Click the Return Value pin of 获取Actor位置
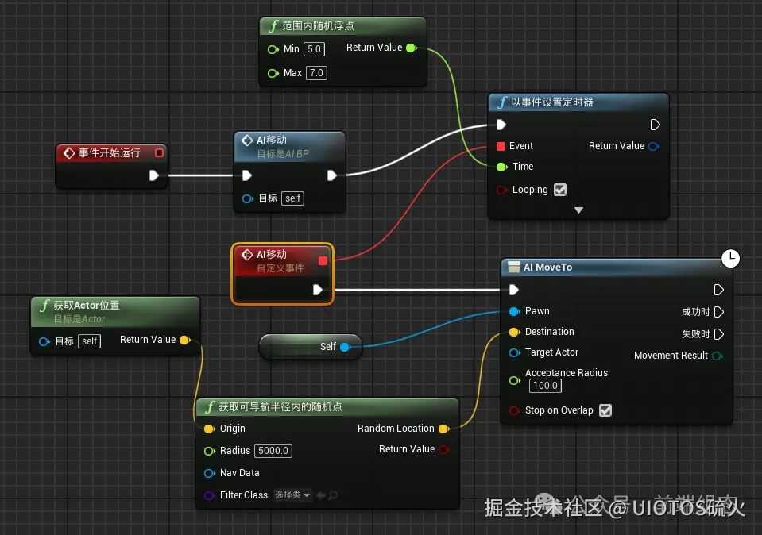 (185, 341)
